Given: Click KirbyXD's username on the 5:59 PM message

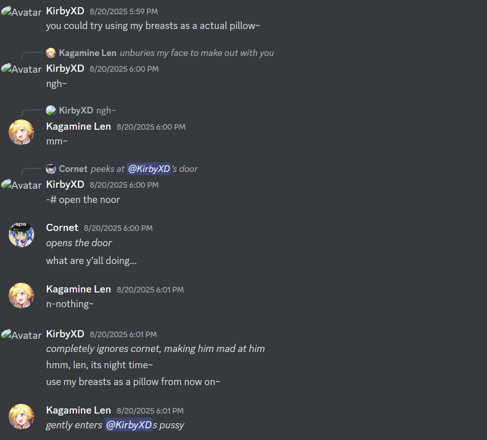Looking at the screenshot, I should [x=65, y=11].
